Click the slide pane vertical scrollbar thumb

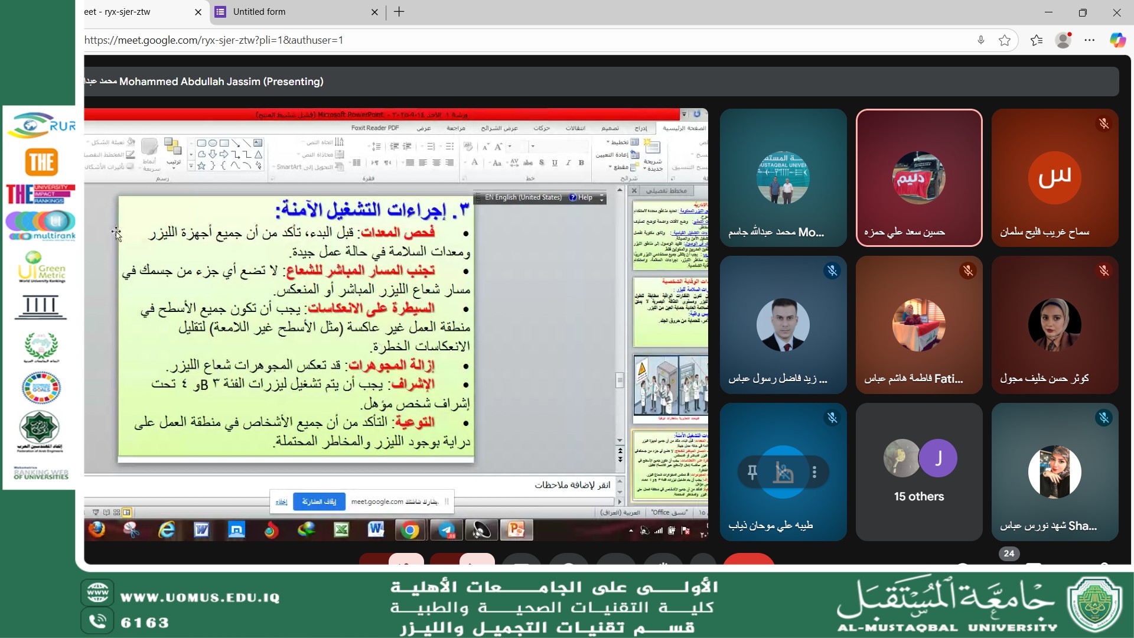pyautogui.click(x=620, y=380)
